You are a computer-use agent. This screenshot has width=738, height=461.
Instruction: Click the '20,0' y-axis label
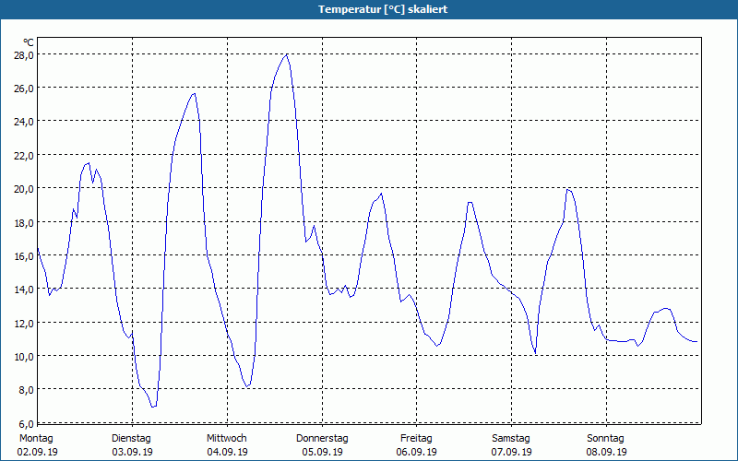point(24,189)
